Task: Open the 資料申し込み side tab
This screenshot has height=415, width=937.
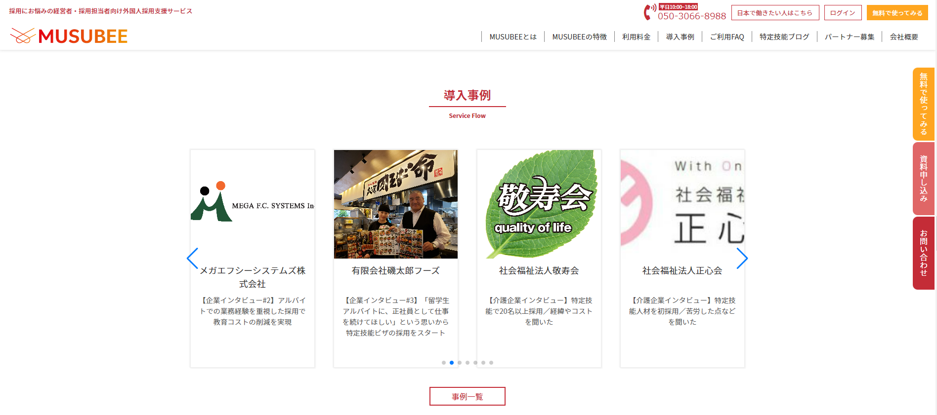Action: click(923, 179)
